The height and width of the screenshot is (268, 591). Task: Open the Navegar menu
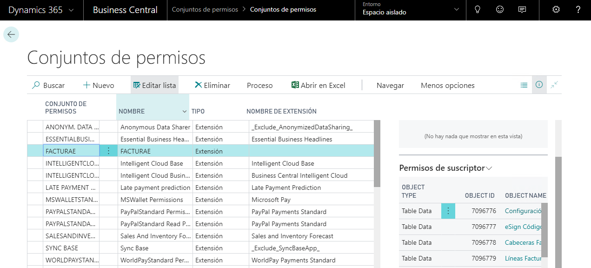(x=390, y=85)
